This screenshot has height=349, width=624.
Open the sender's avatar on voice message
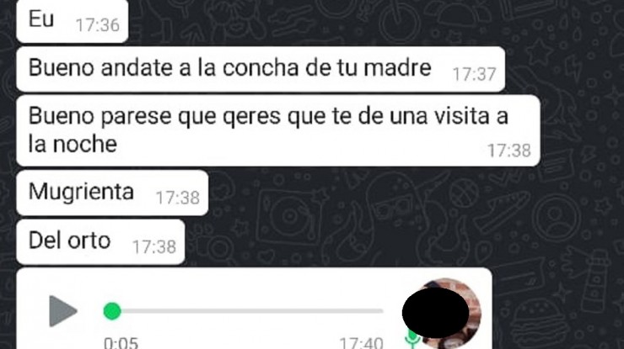pos(442,314)
